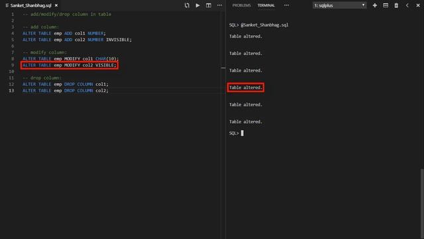This screenshot has height=239, width=424.
Task: Click line 8 MODIFY col1 CHAR(10) statement
Action: coord(71,59)
